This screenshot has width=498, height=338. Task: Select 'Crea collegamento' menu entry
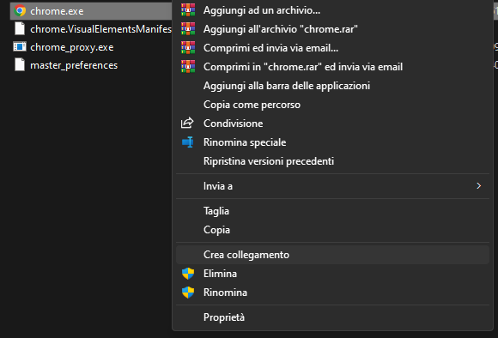(x=332, y=255)
